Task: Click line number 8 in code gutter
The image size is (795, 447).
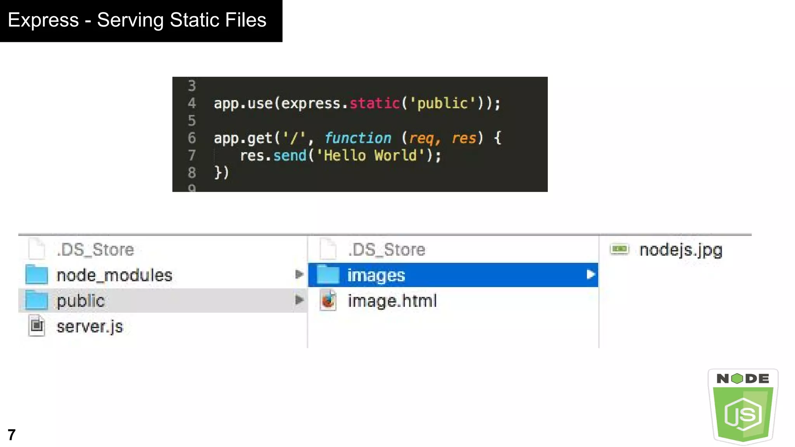Action: coord(192,172)
